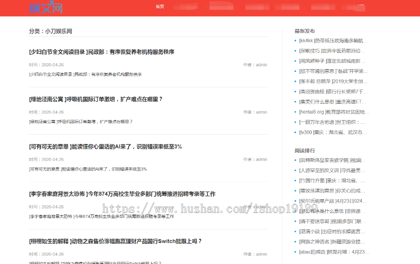Screen dimensions: 420x264
Task: Open the 呼吸机国际订单激增 article headline
Action: point(96,100)
